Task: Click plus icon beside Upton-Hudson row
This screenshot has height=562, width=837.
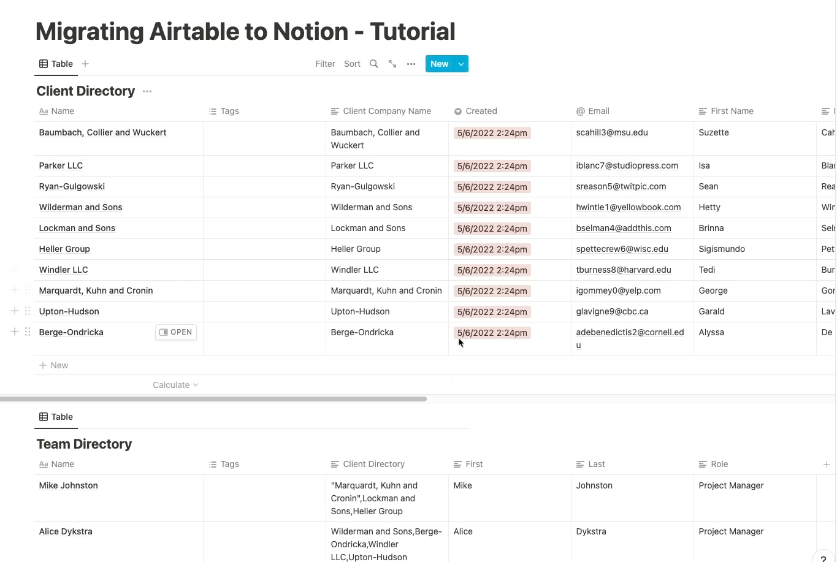Action: tap(15, 311)
